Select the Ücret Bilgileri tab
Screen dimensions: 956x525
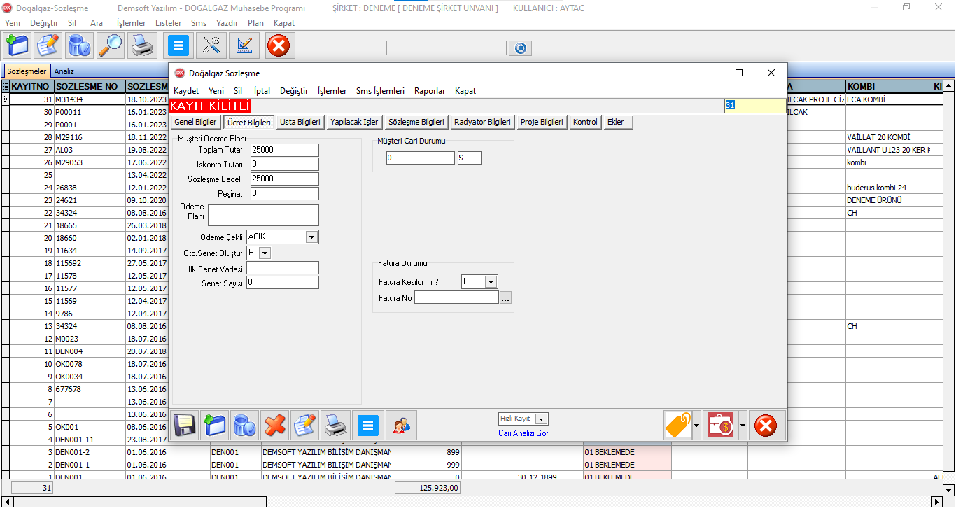[x=249, y=122]
